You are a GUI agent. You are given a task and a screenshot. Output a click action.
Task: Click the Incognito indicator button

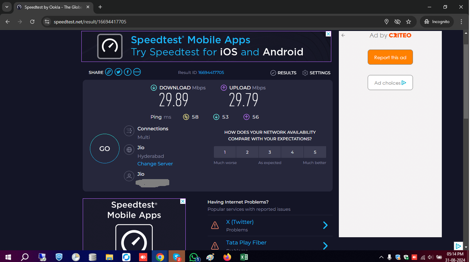pyautogui.click(x=437, y=22)
